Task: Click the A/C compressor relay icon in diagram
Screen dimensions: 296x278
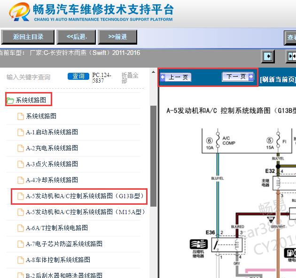Action: click(x=199, y=244)
